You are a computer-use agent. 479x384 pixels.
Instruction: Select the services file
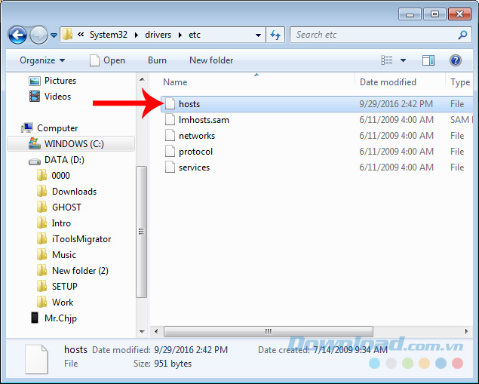pyautogui.click(x=318, y=167)
